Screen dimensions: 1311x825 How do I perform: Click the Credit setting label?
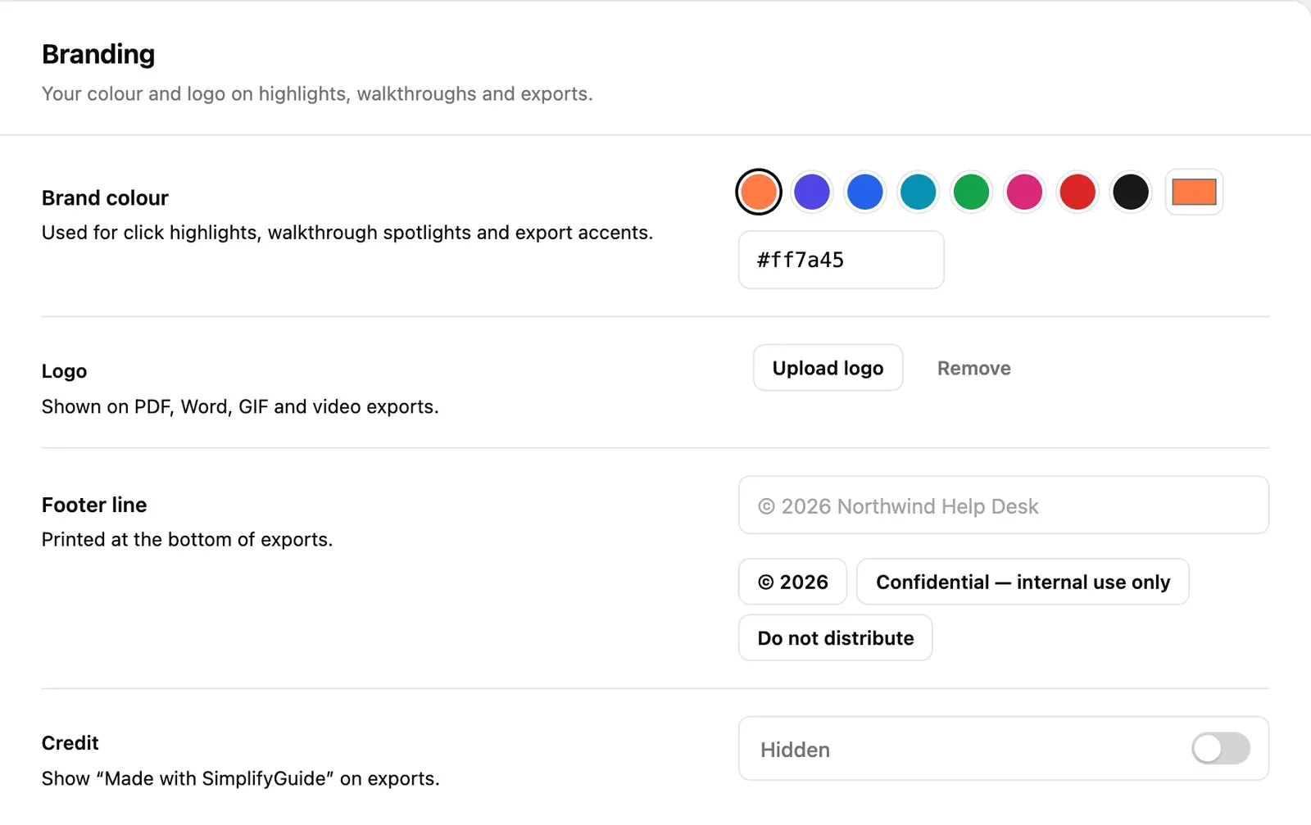click(70, 743)
